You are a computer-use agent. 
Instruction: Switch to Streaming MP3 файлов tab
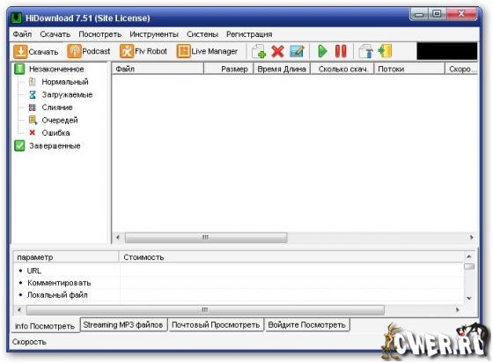[x=123, y=324]
